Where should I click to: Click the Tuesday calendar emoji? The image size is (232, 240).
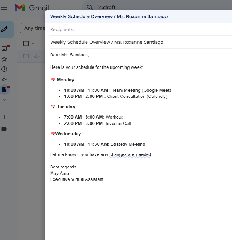point(53,107)
